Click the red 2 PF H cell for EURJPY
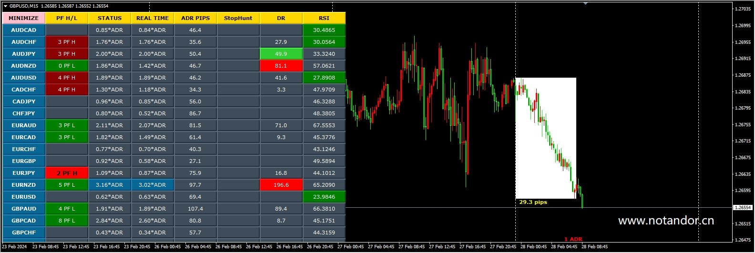Screen dimensions: 755x253 click(67, 173)
